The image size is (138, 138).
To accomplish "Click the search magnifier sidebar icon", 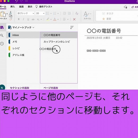I will click(x=2, y=35).
